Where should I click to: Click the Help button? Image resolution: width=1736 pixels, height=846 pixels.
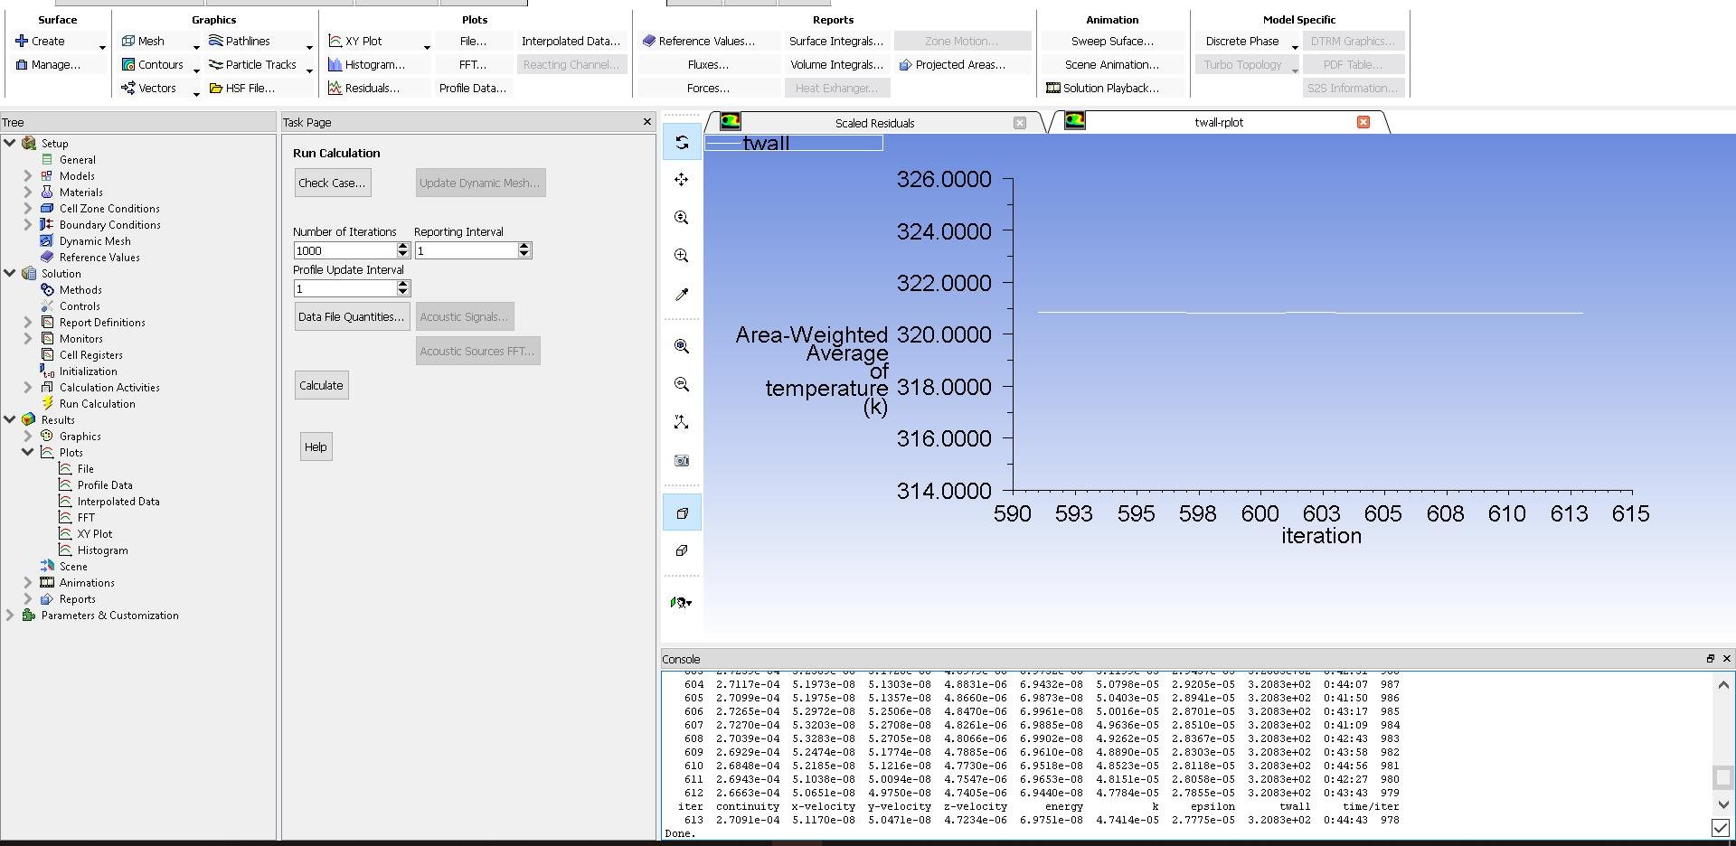tap(316, 446)
